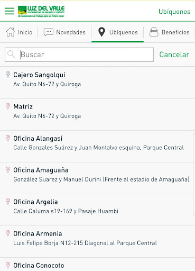Click the Ubíquenos header link at top right
The height and width of the screenshot is (271, 195).
(x=174, y=12)
